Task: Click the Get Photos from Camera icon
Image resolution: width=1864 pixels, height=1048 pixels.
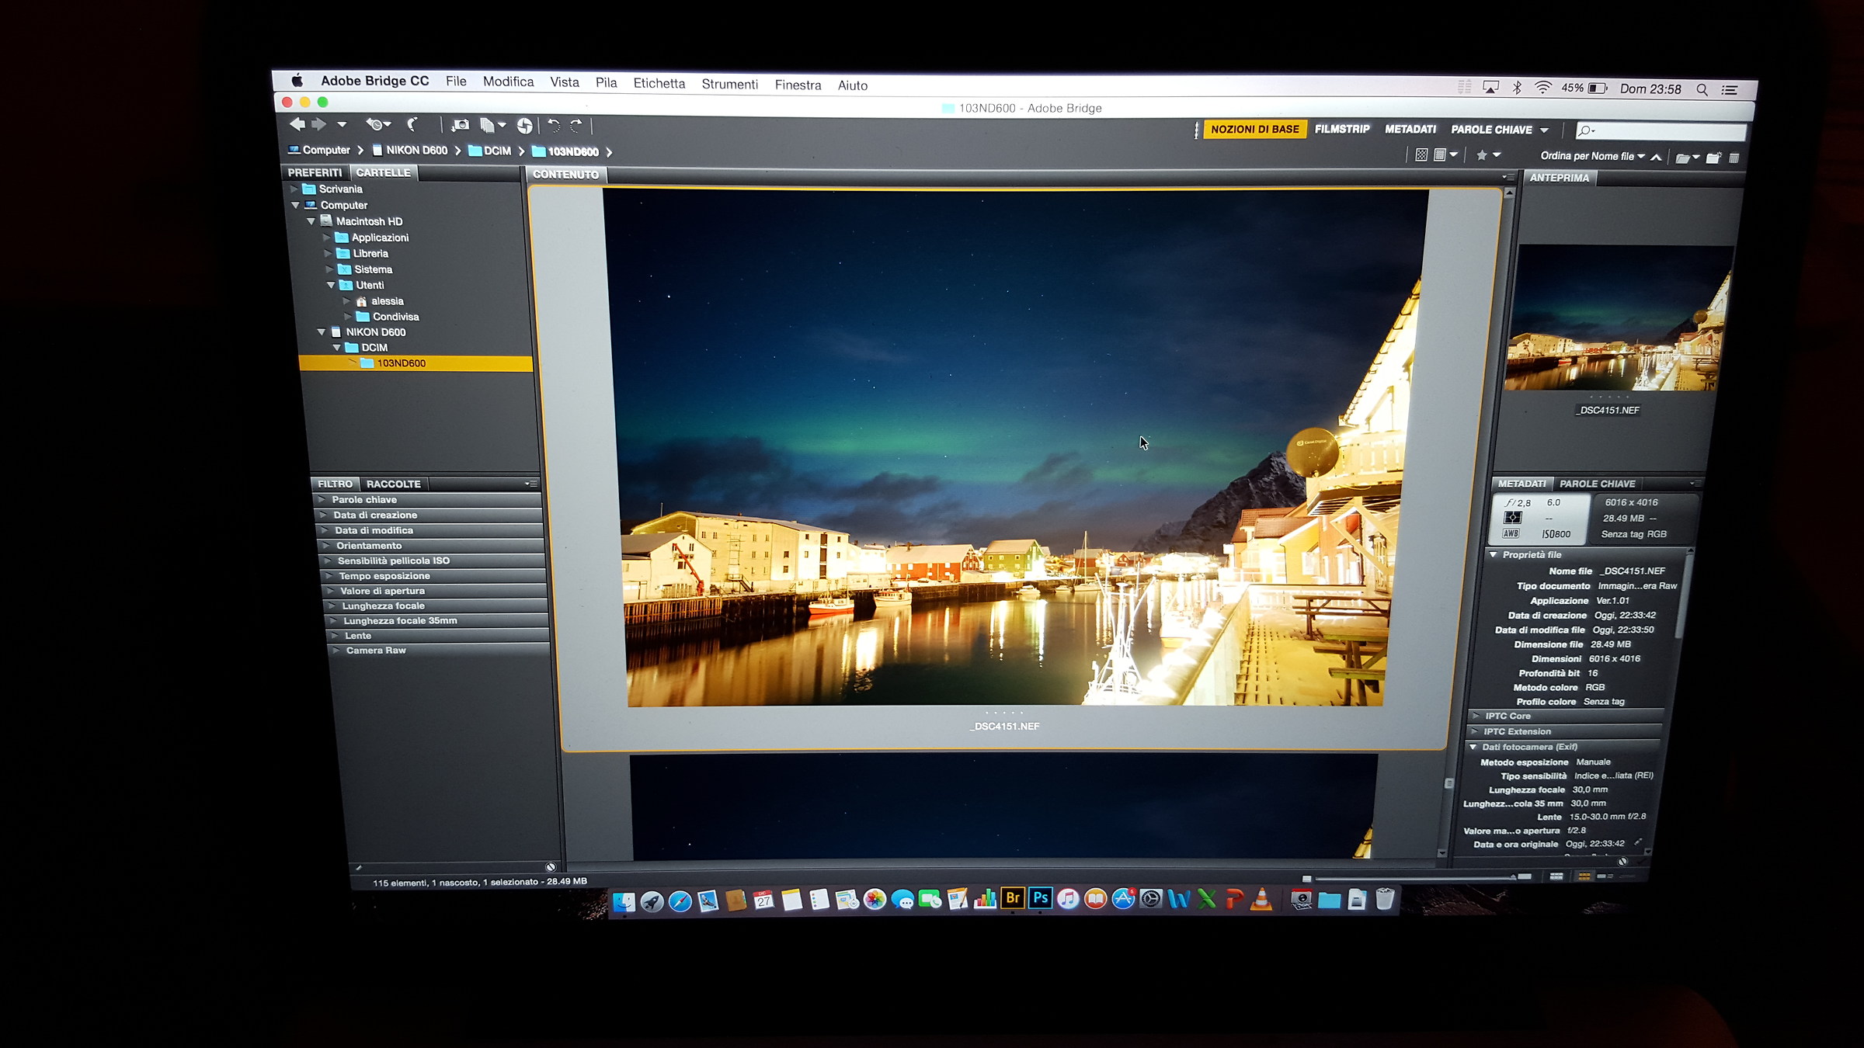Action: click(x=460, y=125)
